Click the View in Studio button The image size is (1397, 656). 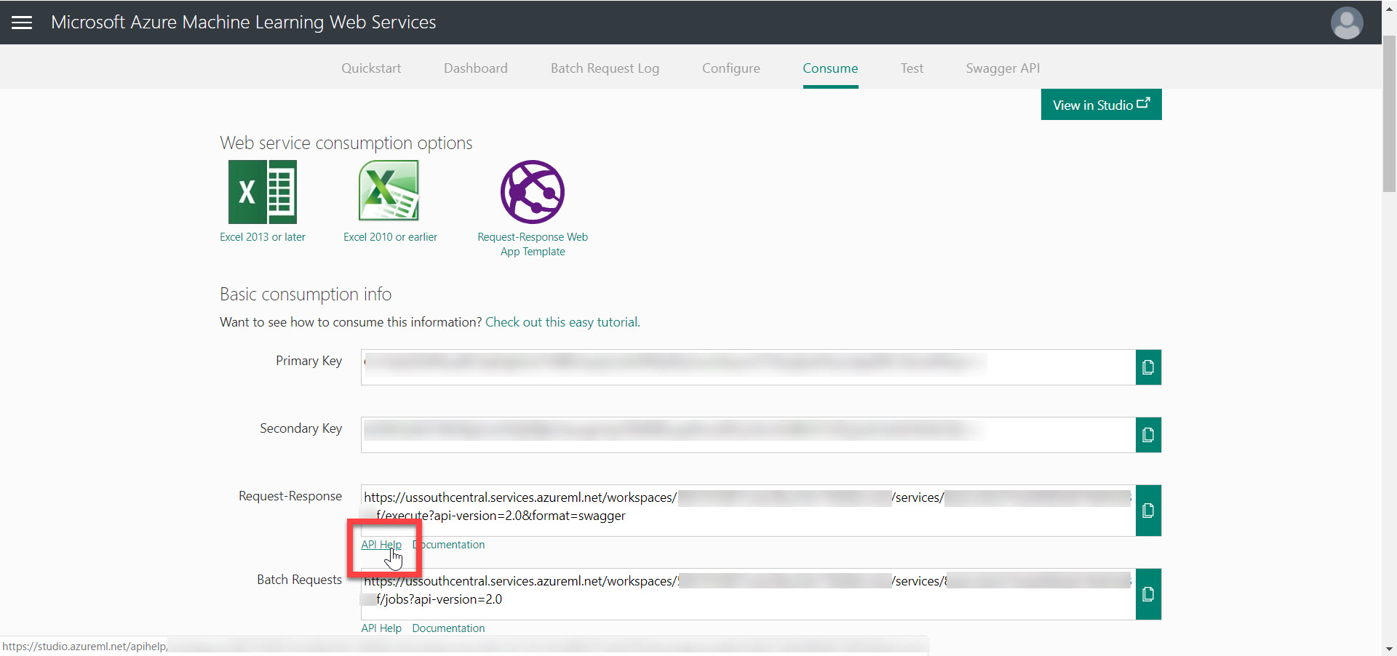coord(1101,105)
